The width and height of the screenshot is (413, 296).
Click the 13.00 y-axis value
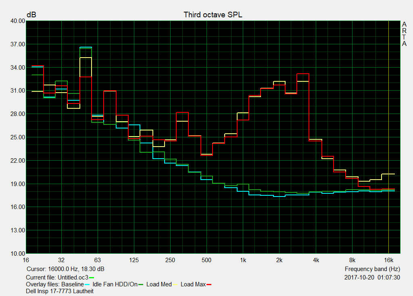(18, 230)
